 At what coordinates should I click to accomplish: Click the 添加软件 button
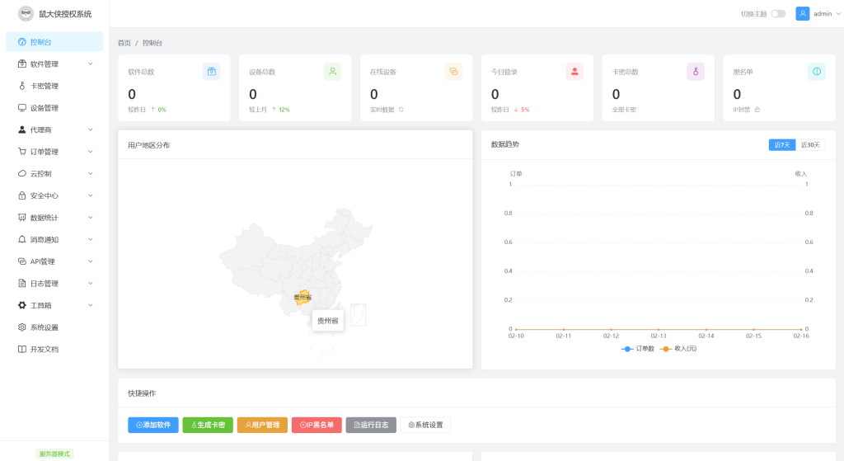click(x=152, y=425)
